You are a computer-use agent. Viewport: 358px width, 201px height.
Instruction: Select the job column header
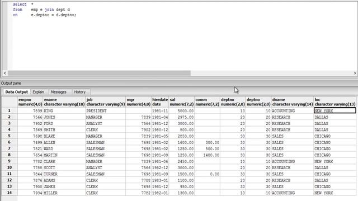pos(106,102)
